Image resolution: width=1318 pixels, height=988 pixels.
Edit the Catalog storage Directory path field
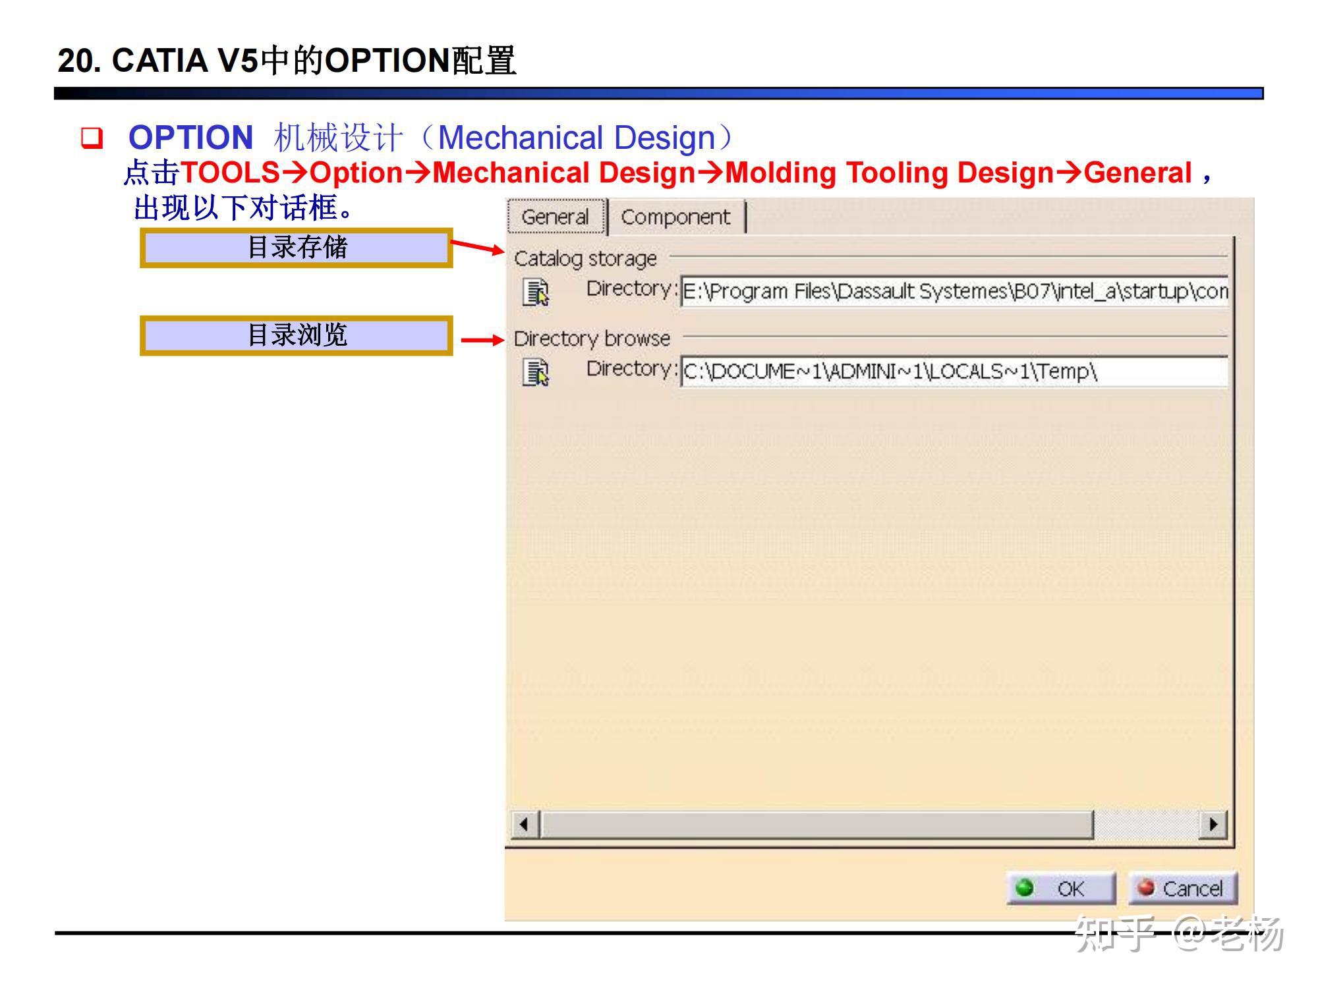(954, 292)
